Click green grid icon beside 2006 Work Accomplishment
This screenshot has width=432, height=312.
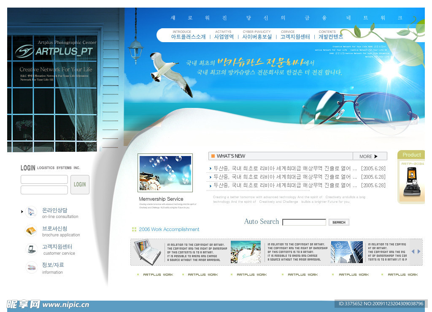(134, 229)
